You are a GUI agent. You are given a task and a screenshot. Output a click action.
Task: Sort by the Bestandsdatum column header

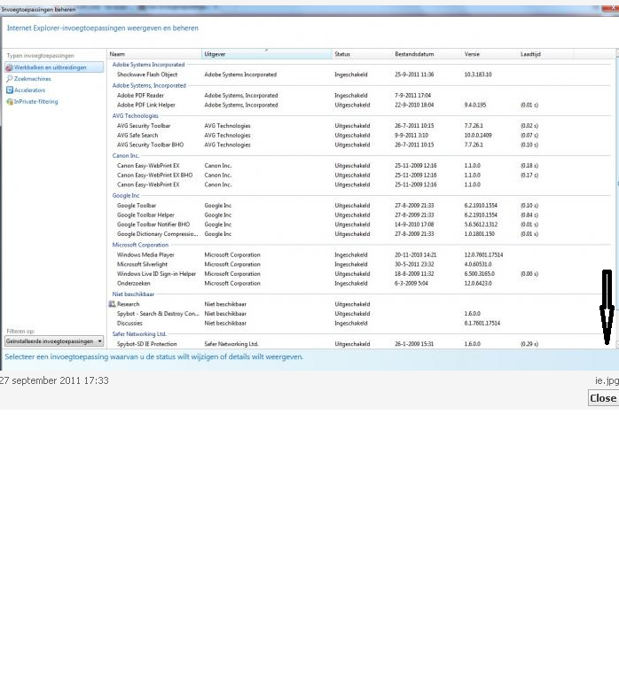click(x=427, y=54)
